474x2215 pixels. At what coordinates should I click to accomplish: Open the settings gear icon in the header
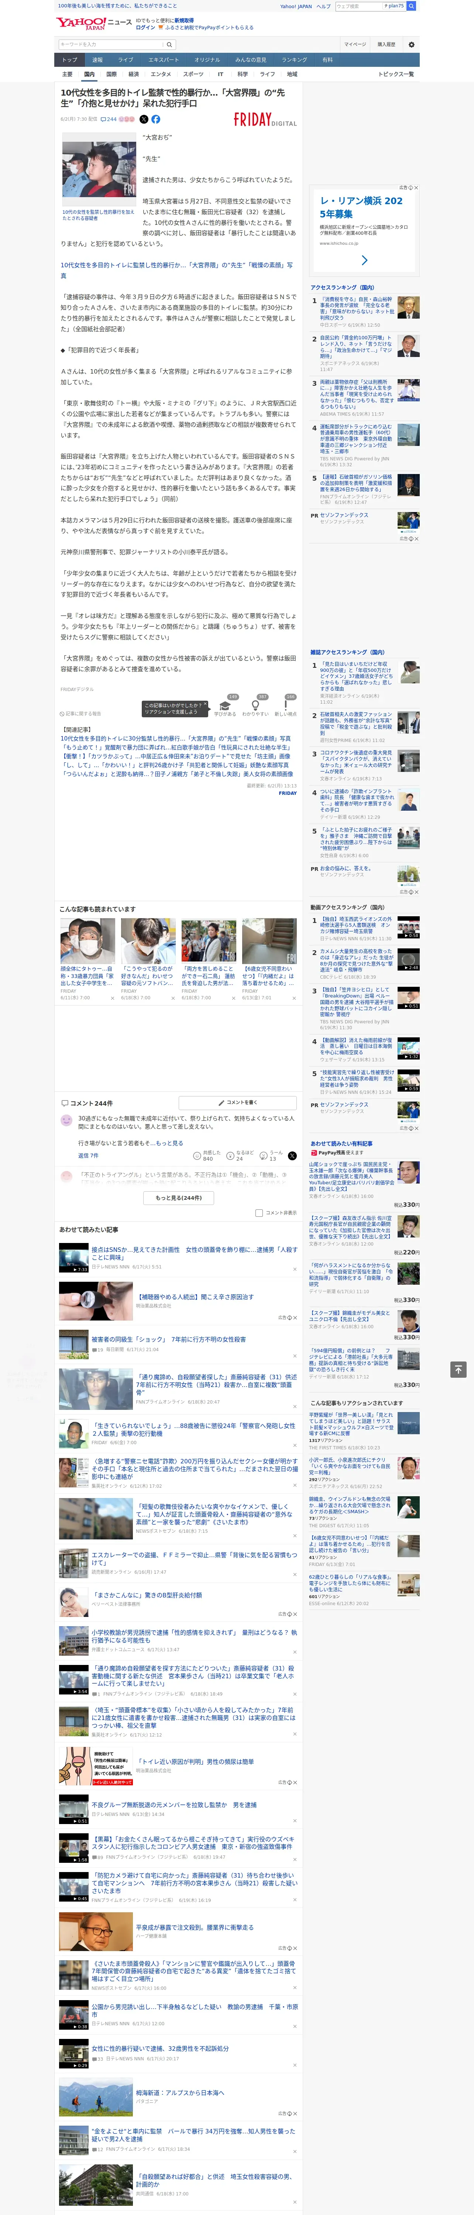411,45
